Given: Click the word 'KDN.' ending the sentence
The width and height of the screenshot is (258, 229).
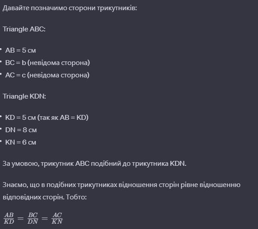Looking at the screenshot, I should point(178,164).
